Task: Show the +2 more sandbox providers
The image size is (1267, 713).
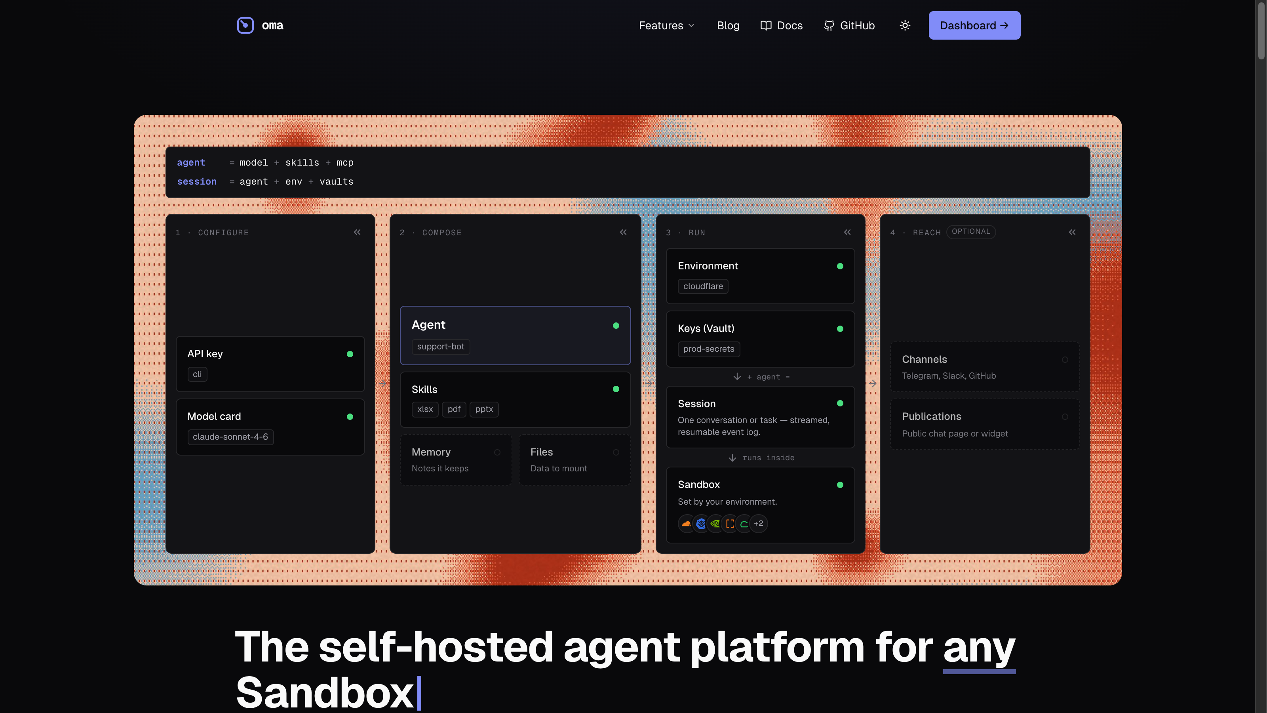Action: (x=759, y=524)
